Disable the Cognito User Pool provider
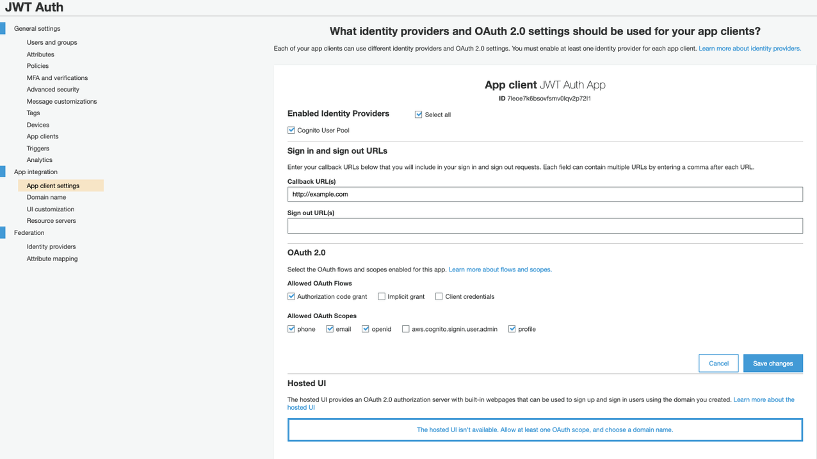817x459 pixels. tap(291, 130)
